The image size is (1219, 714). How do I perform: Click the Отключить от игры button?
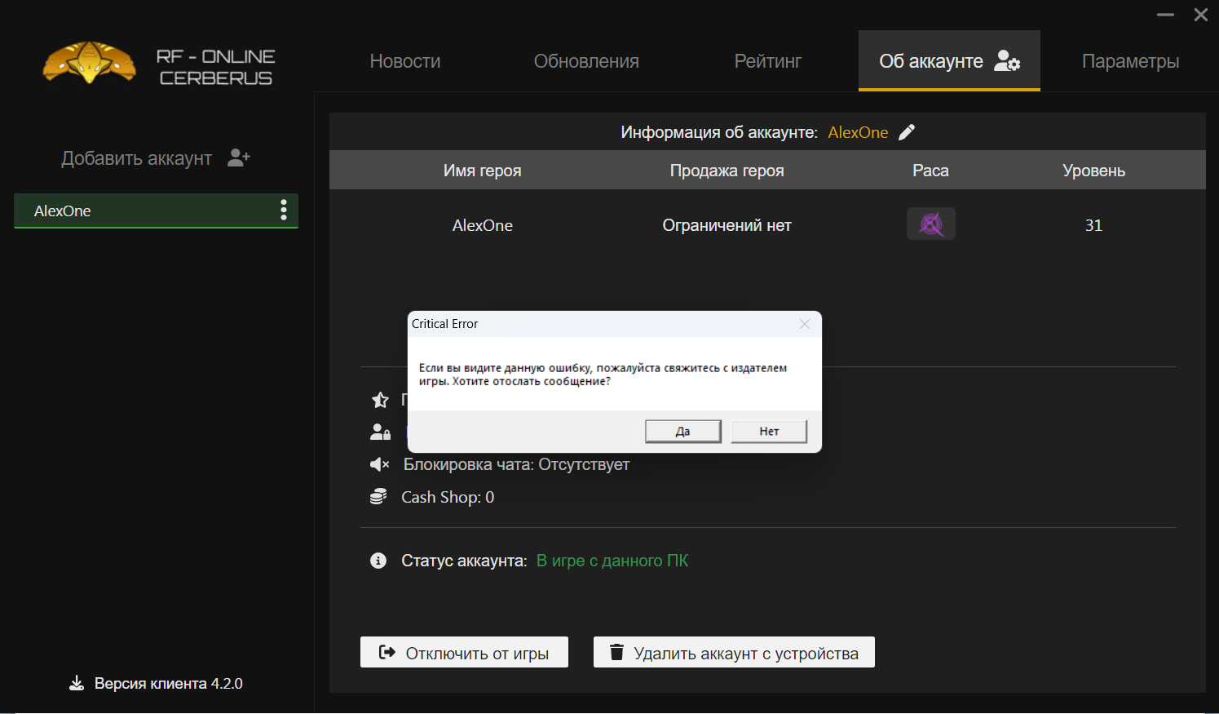[464, 652]
